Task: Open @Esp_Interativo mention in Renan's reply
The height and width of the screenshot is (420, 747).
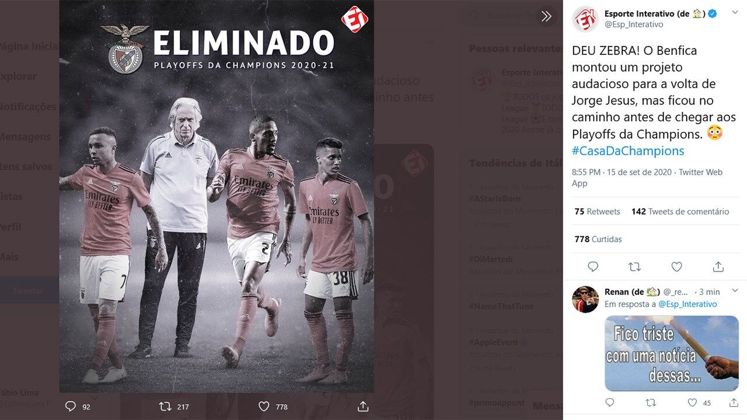Action: (687, 304)
